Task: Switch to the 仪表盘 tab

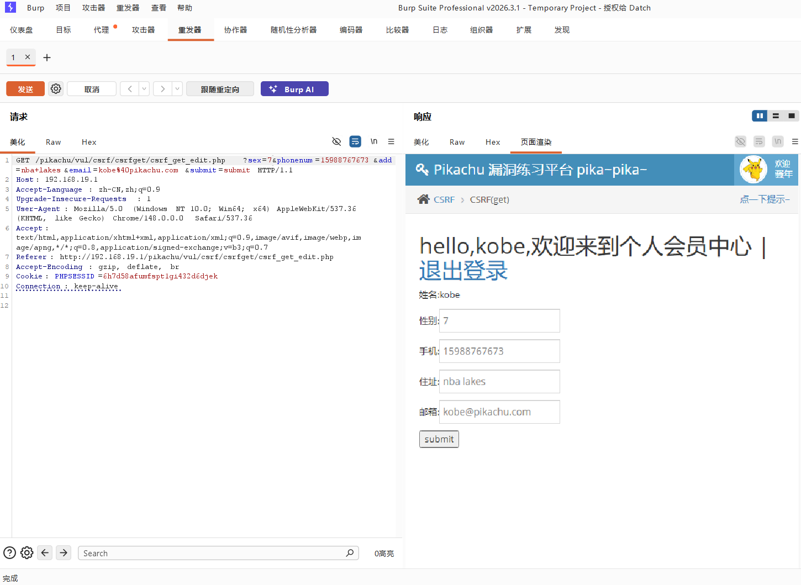Action: tap(21, 30)
